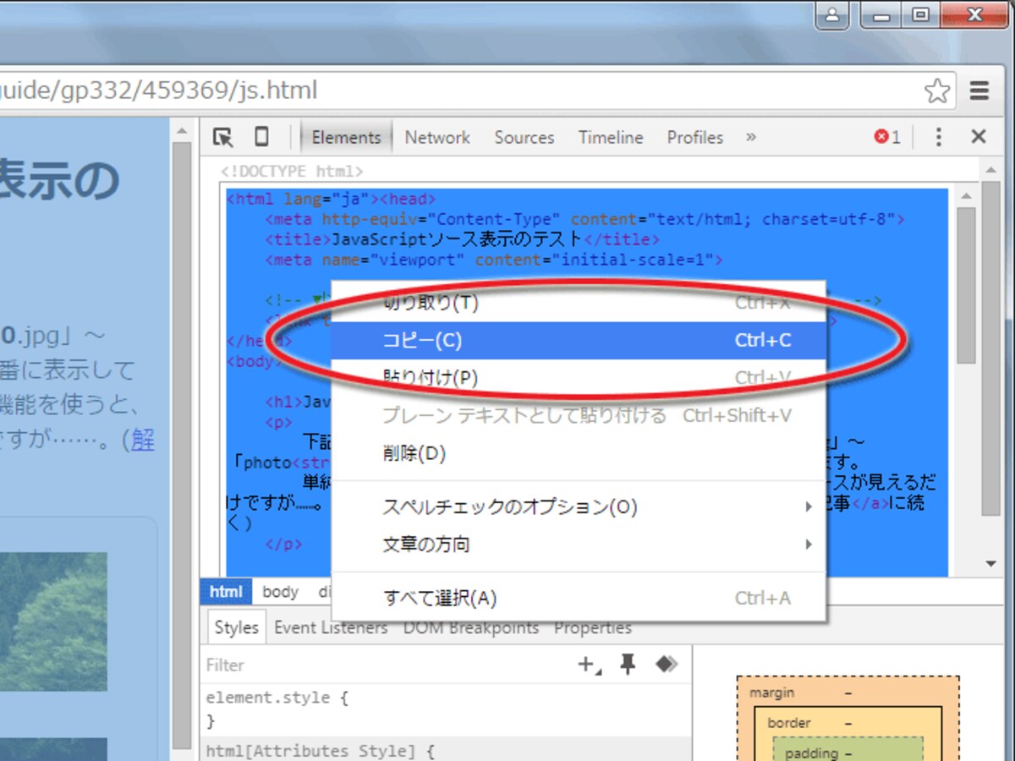Select body in the breadcrumb bar

(x=280, y=592)
